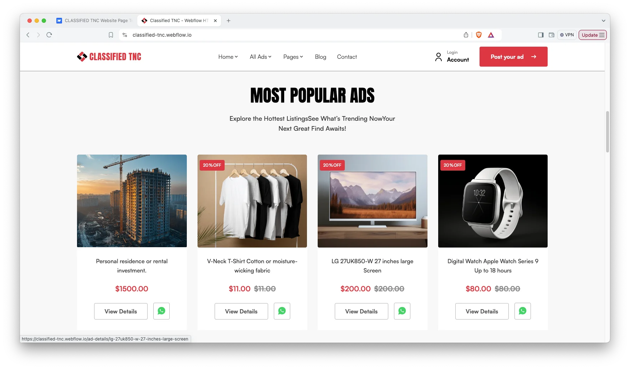View Details of LG 27UK850-W monitor
The image size is (630, 369).
tap(361, 311)
